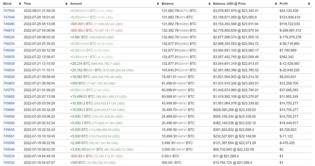Click sort arrows beside Time header
Viewport: 315px width, 166px height.
pos(66,4)
